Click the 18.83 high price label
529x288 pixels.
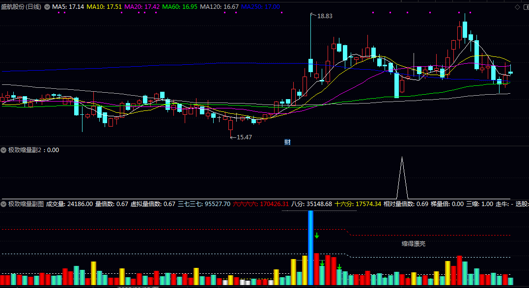[325, 16]
